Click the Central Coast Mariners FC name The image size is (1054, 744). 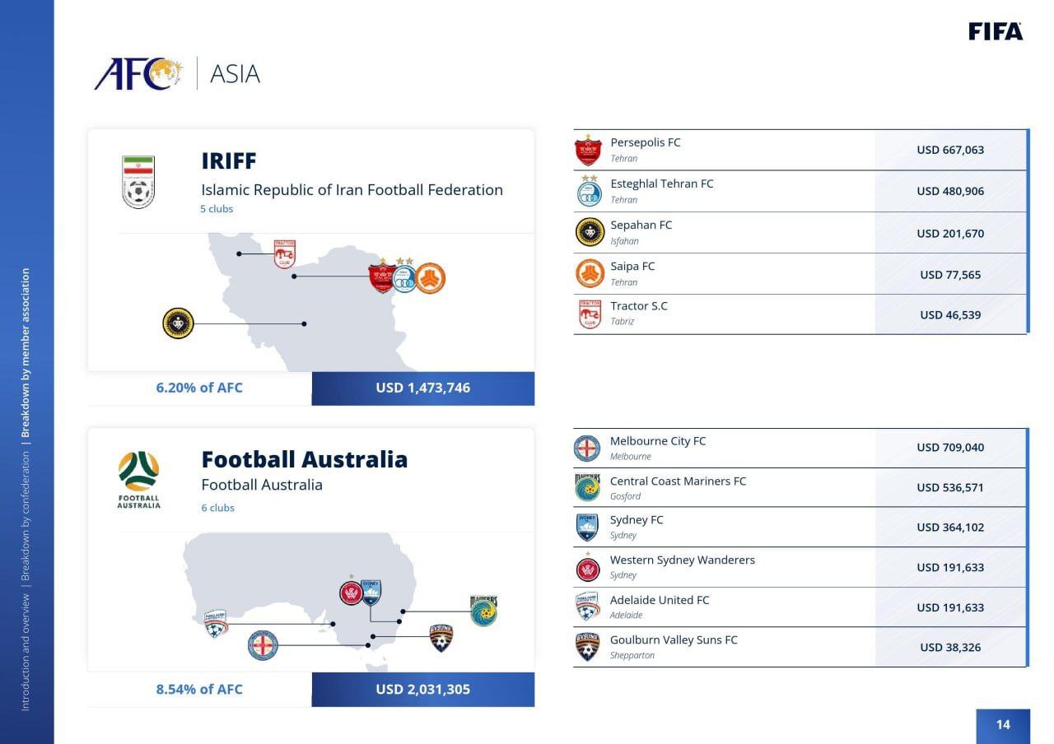click(678, 481)
